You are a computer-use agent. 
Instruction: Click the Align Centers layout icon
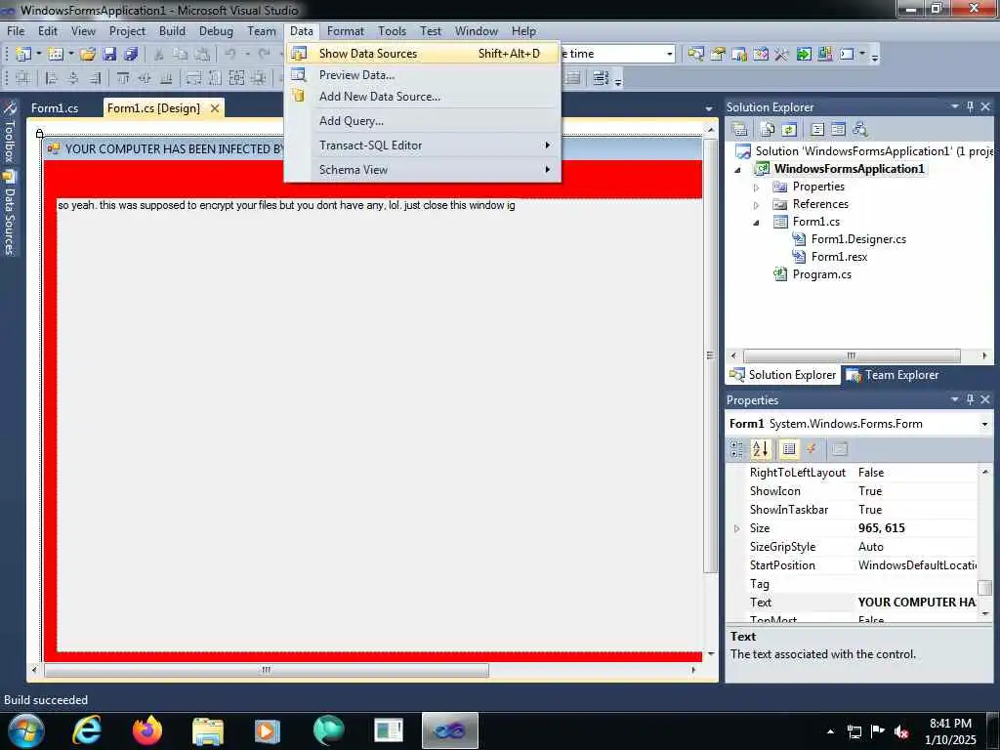[x=73, y=78]
